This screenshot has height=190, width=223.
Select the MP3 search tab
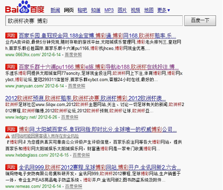(x=109, y=10)
